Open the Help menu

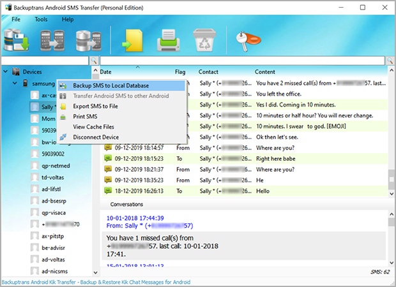(68, 19)
